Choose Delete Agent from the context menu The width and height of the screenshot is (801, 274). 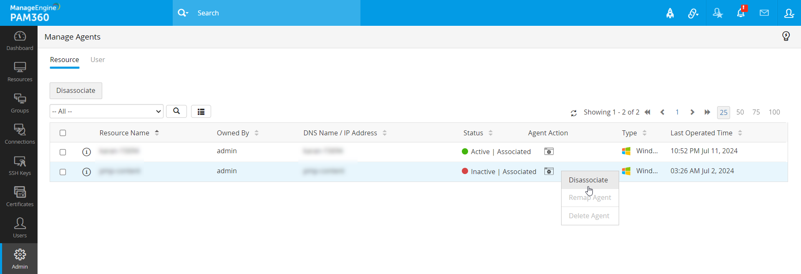tap(590, 216)
